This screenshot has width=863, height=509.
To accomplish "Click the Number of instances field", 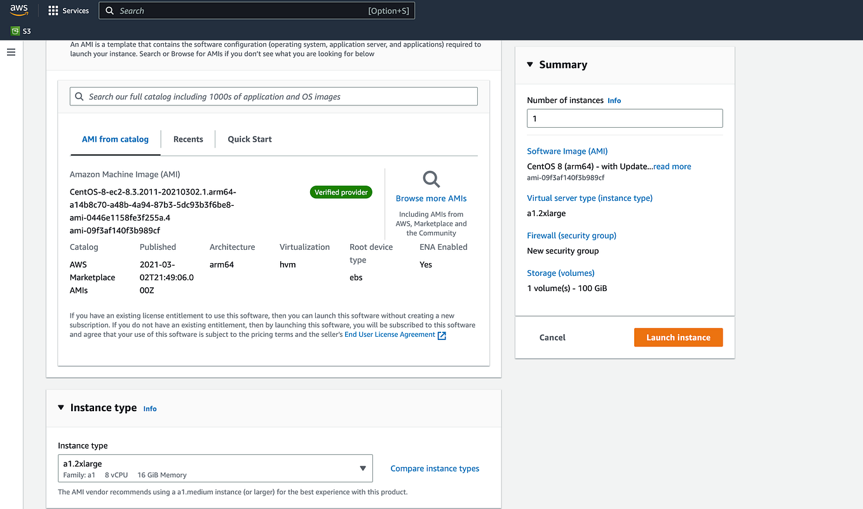I will click(x=624, y=118).
